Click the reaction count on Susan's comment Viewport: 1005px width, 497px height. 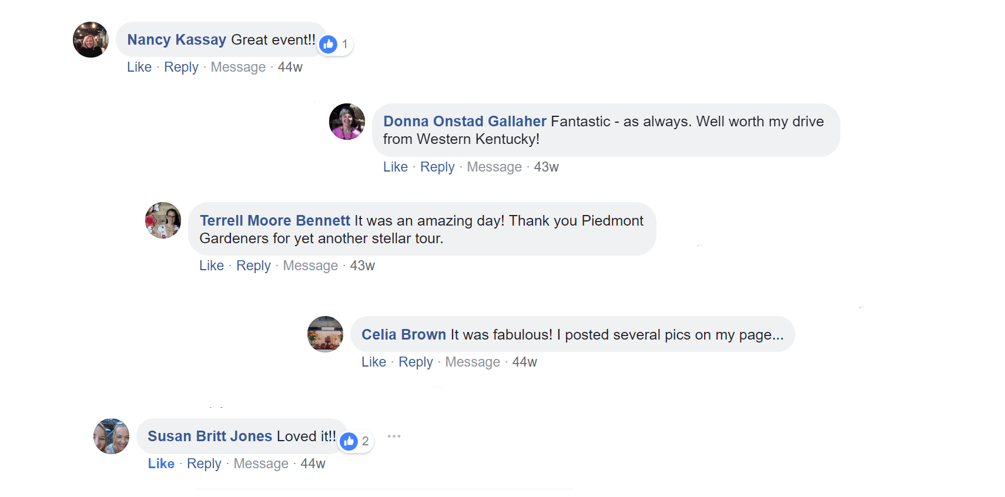[x=365, y=441]
